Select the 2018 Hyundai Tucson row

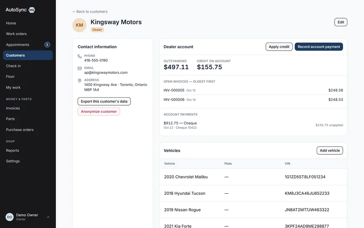(253, 193)
